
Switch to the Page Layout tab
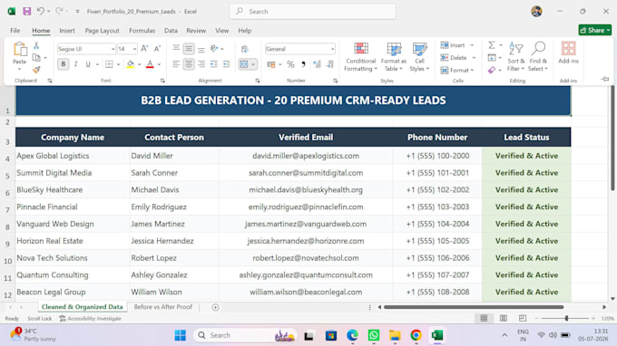point(102,30)
